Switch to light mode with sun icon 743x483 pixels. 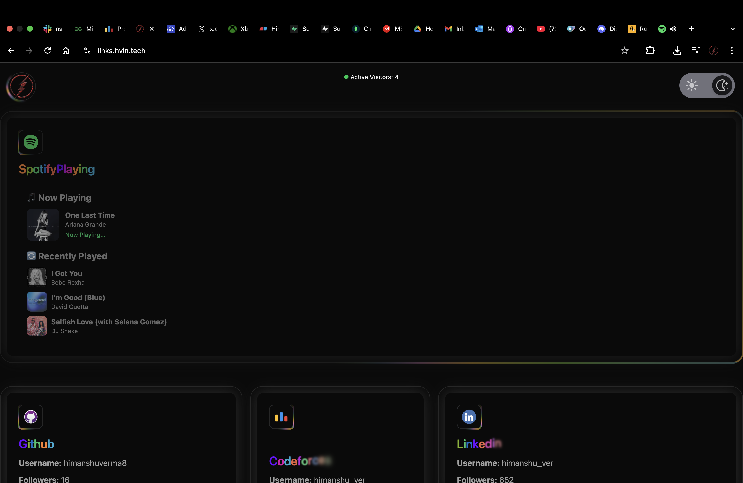point(692,85)
